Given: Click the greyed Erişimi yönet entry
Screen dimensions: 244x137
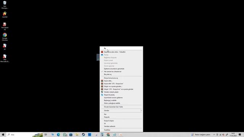Looking at the screenshot, I should click(x=121, y=61).
